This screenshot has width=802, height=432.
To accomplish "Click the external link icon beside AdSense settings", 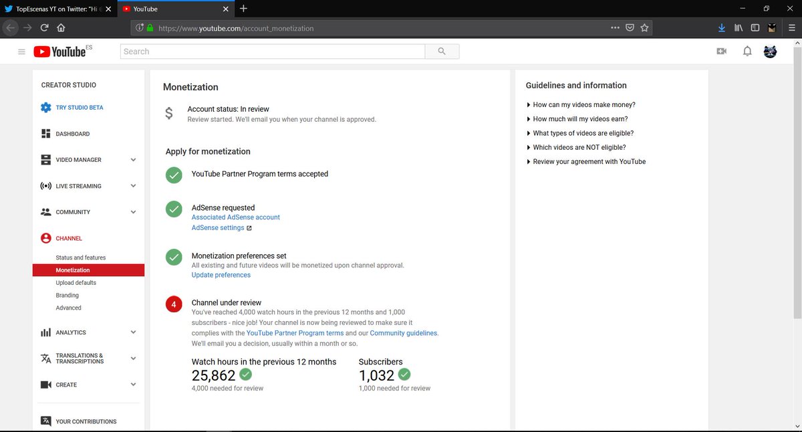I will coord(249,228).
